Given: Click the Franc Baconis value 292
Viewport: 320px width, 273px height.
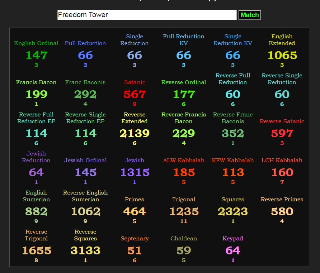Looking at the screenshot, I should pos(85,94).
